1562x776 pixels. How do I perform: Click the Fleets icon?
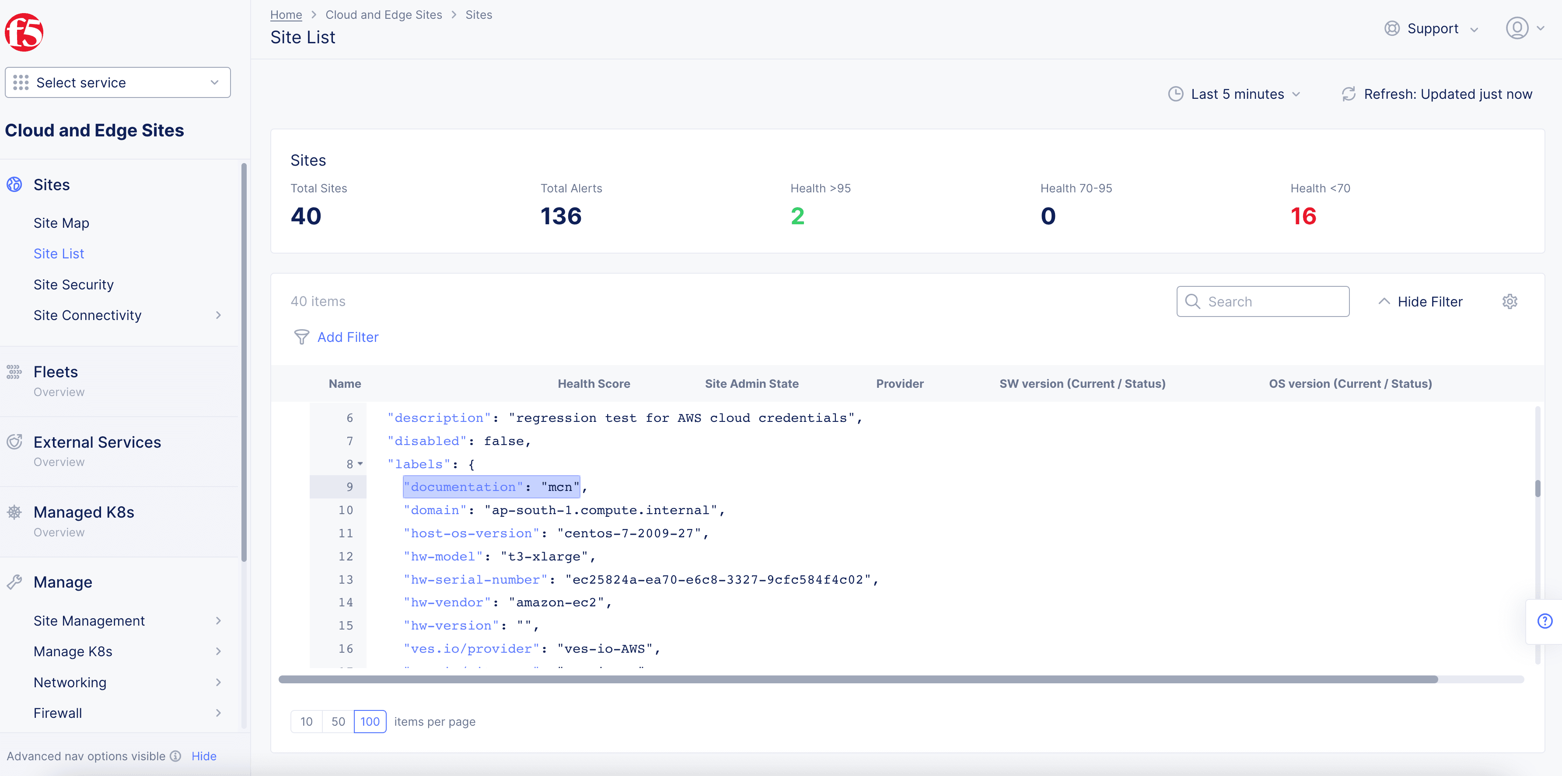(14, 372)
